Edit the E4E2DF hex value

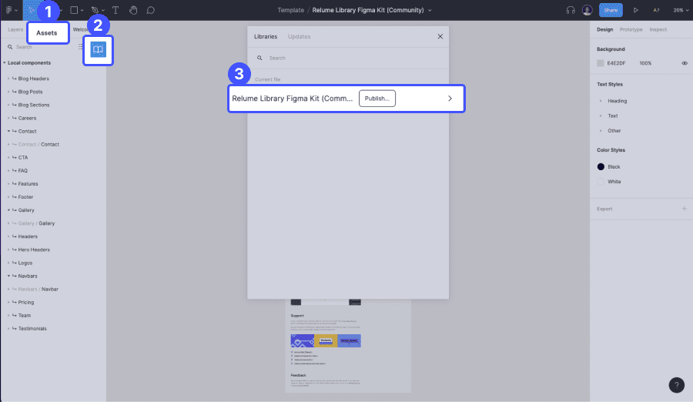point(616,63)
